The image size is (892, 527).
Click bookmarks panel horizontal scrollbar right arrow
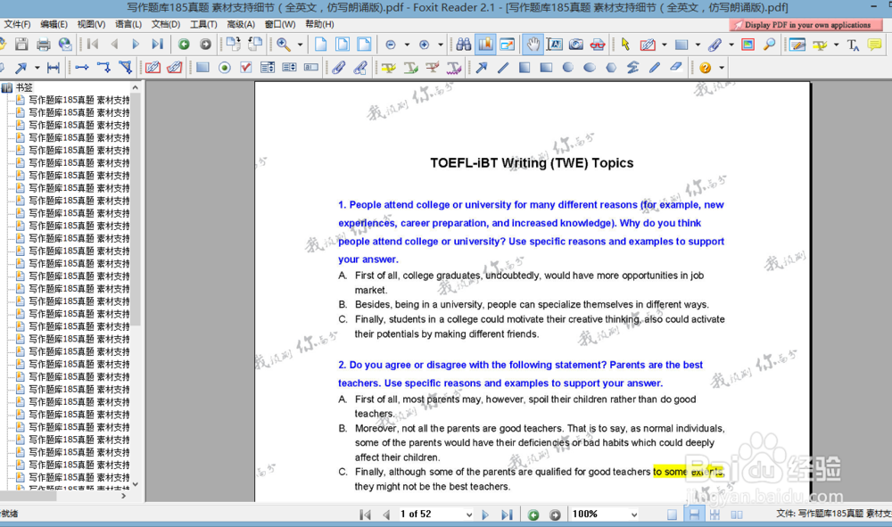point(123,497)
